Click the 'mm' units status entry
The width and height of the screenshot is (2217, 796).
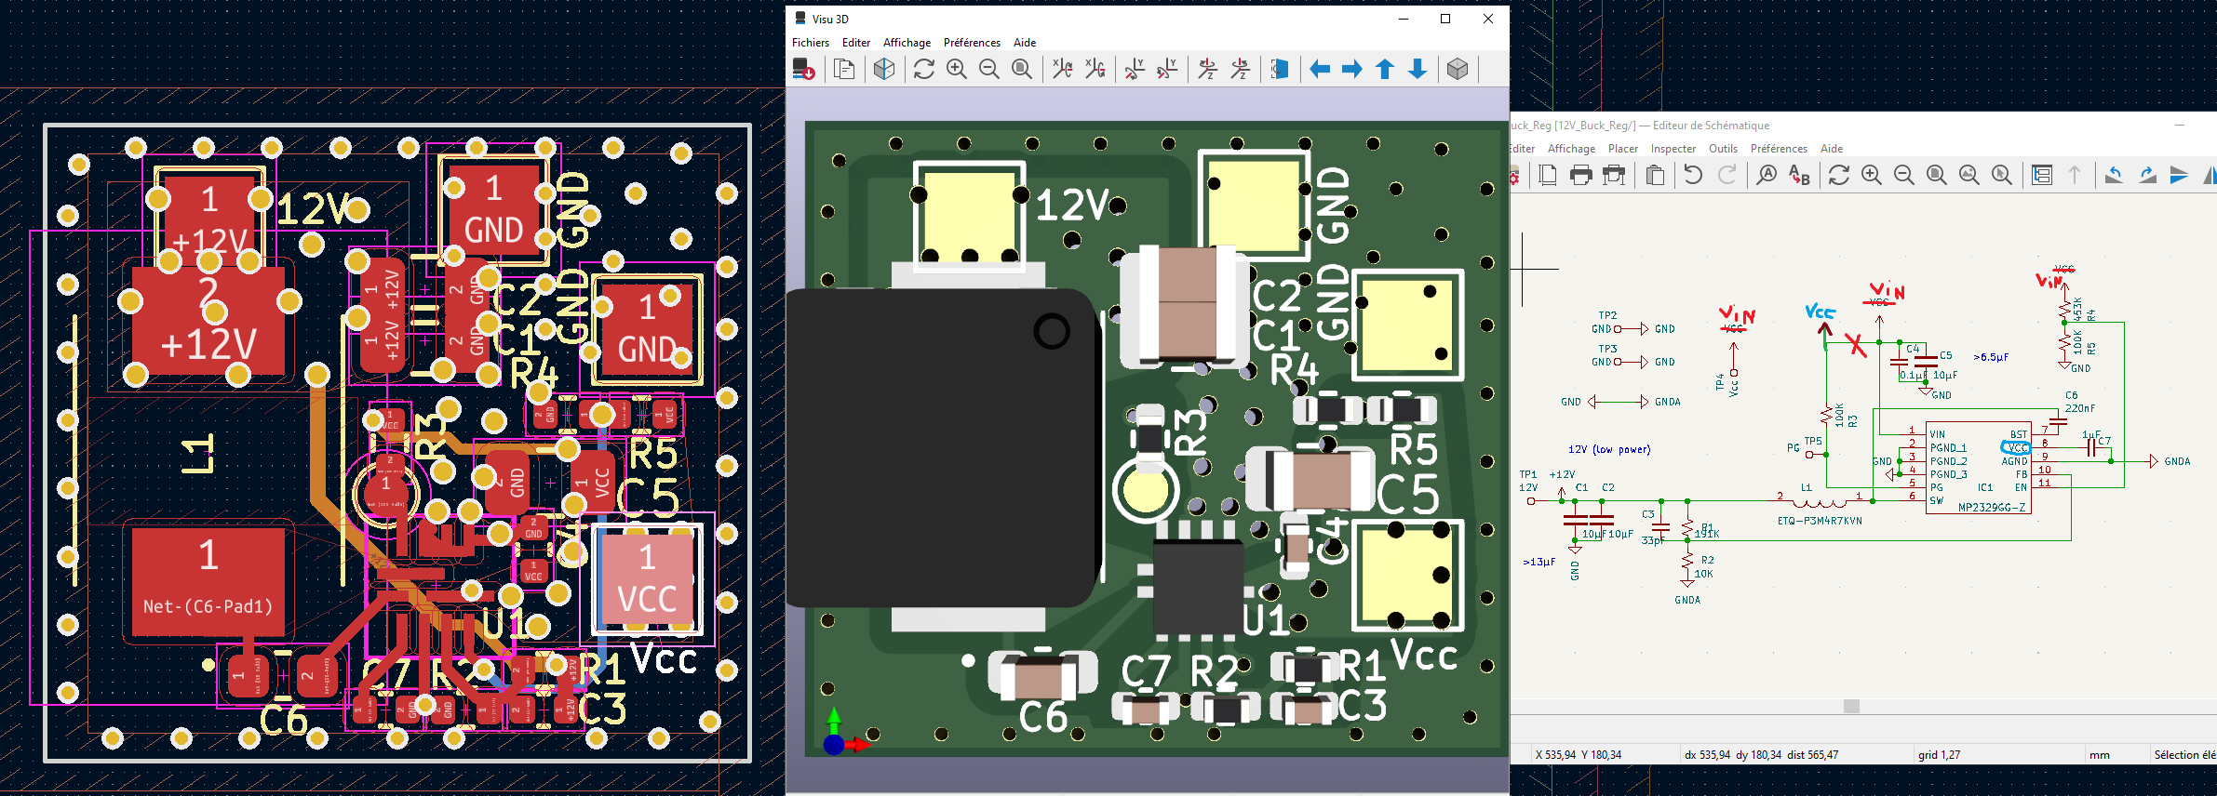point(2099,755)
